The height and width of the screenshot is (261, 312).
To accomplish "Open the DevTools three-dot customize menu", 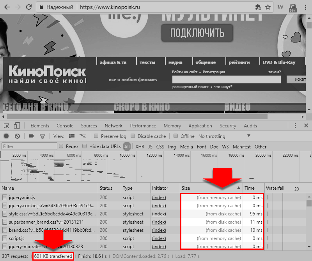I will click(295, 126).
